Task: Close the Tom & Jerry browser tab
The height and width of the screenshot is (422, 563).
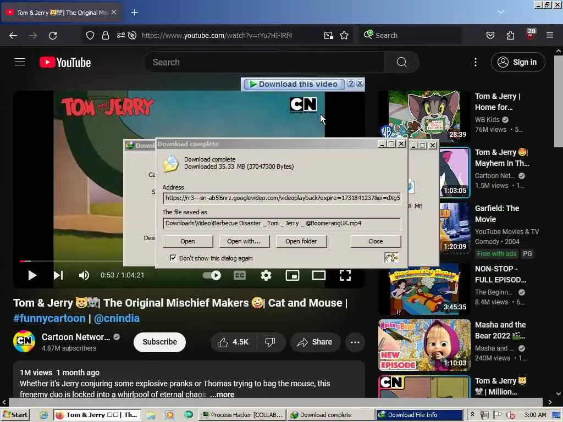Action: (x=114, y=12)
